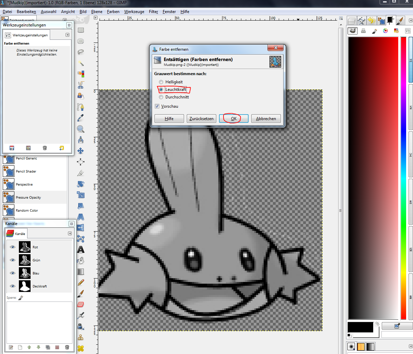The width and height of the screenshot is (413, 354).
Task: Select the Select by Color tool
Action: [x=81, y=74]
